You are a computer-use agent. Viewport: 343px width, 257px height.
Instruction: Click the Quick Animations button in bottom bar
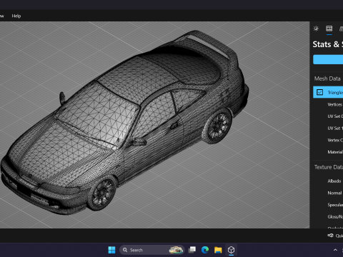(335, 236)
